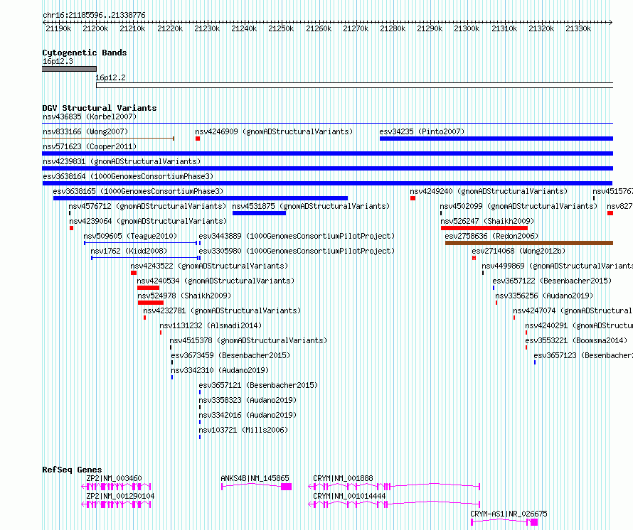Click the chr16:21185596..21338776 position text
633x530 pixels.
(x=94, y=15)
